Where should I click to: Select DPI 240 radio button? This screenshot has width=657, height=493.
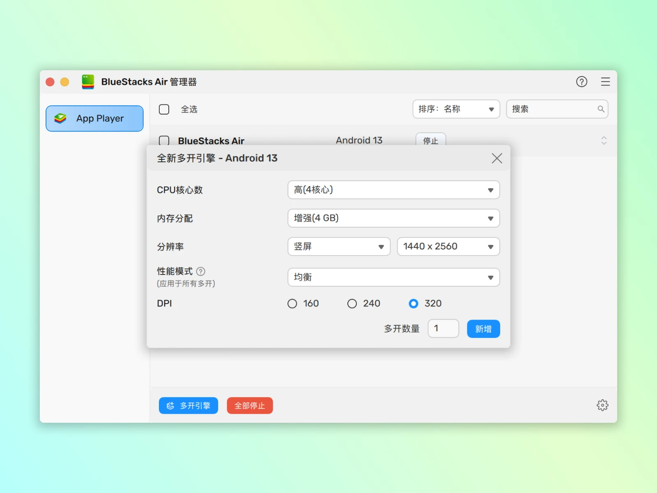click(x=352, y=304)
